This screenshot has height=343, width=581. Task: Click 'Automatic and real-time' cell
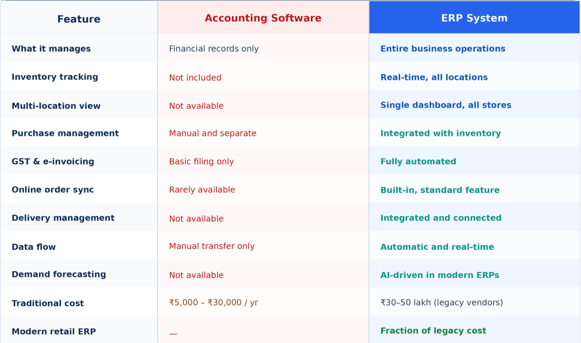coord(437,247)
